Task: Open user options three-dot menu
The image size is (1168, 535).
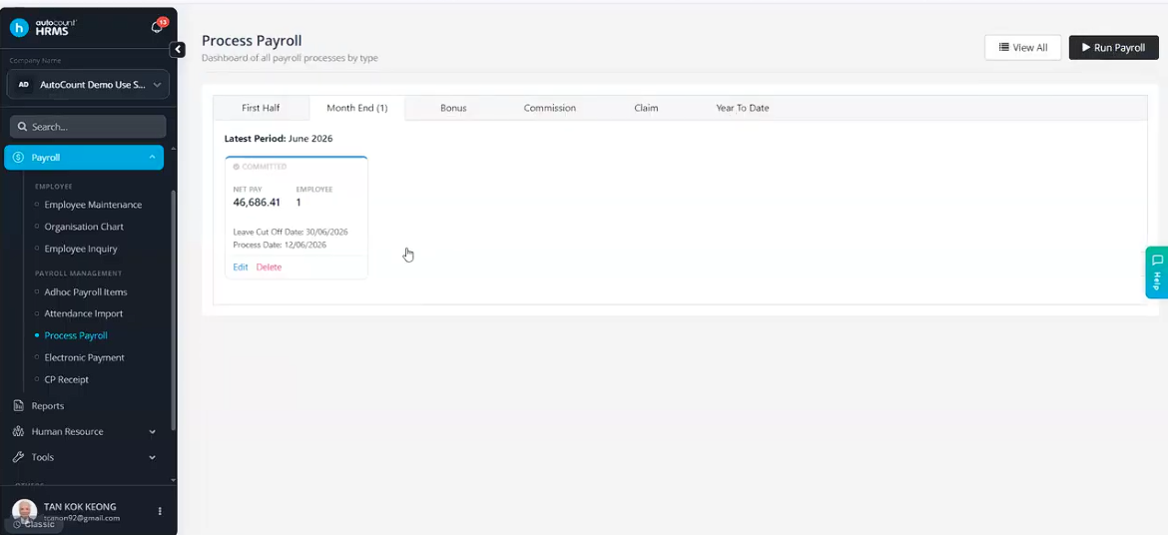Action: 160,511
